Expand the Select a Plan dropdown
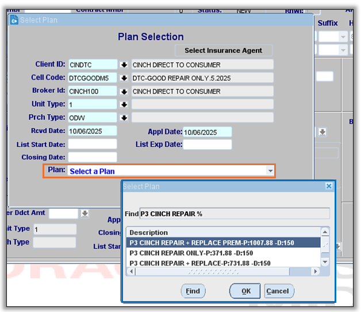The width and height of the screenshot is (361, 312). (x=270, y=171)
